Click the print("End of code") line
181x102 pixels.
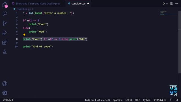[38, 46]
